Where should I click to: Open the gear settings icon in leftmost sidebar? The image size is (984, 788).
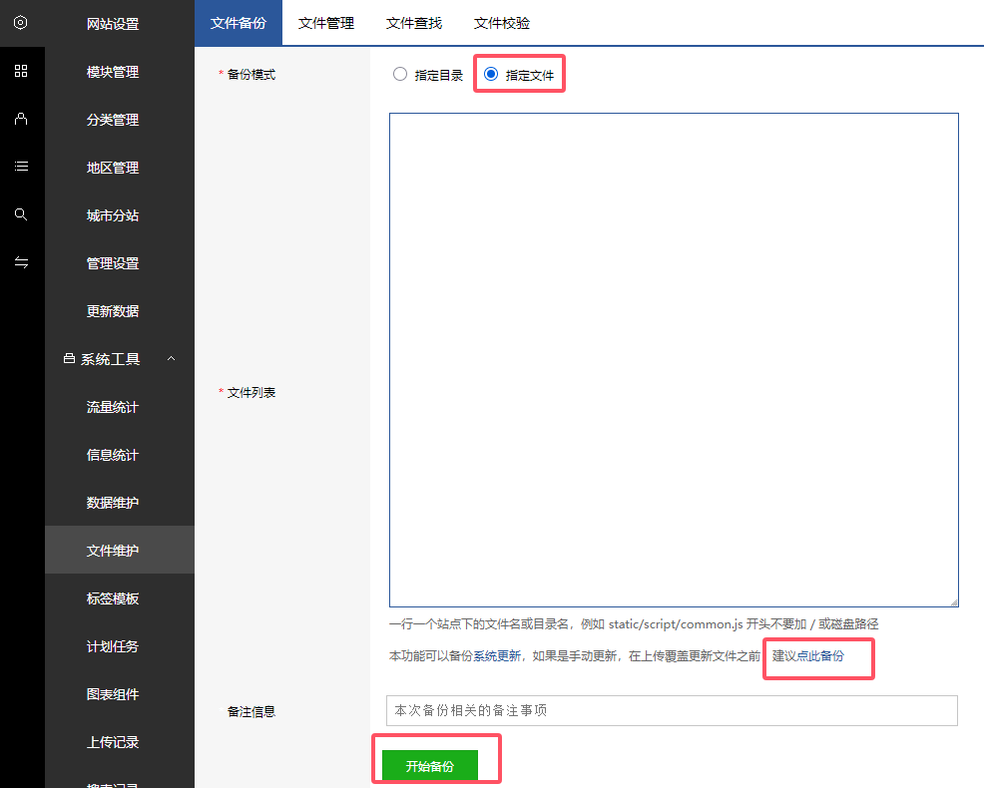click(21, 23)
